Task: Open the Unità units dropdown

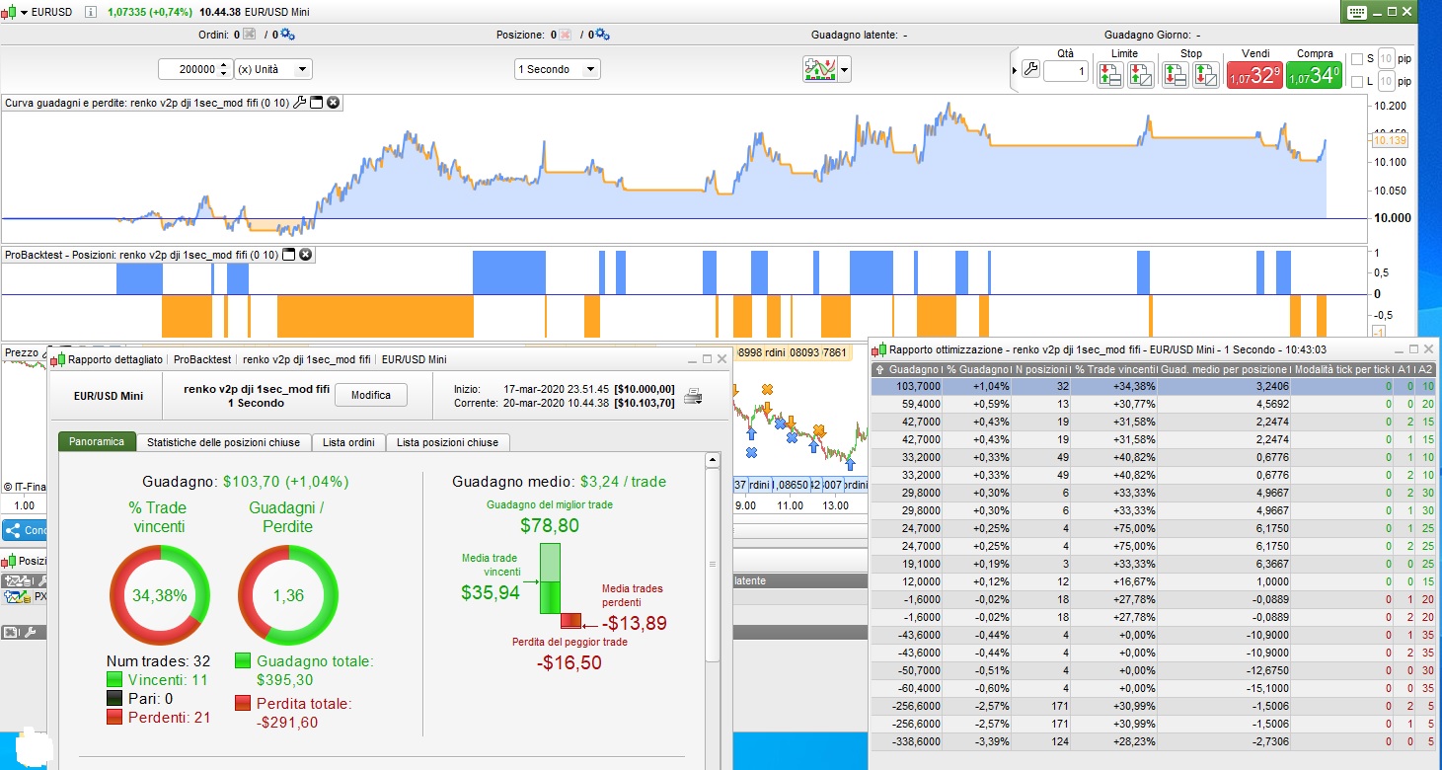Action: click(x=273, y=69)
